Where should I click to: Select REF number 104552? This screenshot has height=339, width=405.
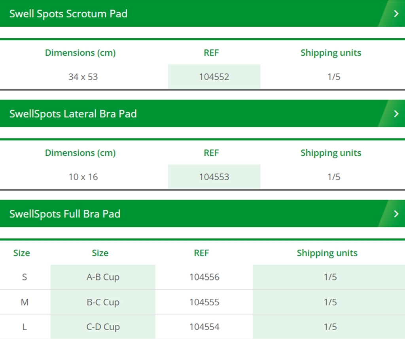tap(214, 77)
